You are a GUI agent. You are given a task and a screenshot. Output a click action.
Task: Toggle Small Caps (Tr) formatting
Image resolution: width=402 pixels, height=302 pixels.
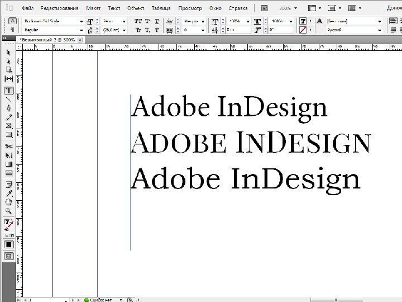(x=138, y=30)
